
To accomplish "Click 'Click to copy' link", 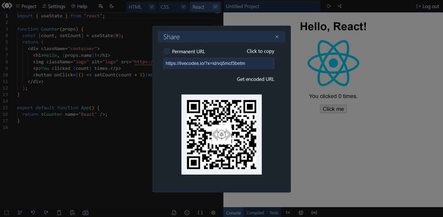I will [261, 51].
